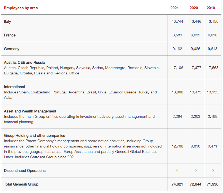
Task: Select the 2019 total 71,936
Action: click(x=213, y=184)
